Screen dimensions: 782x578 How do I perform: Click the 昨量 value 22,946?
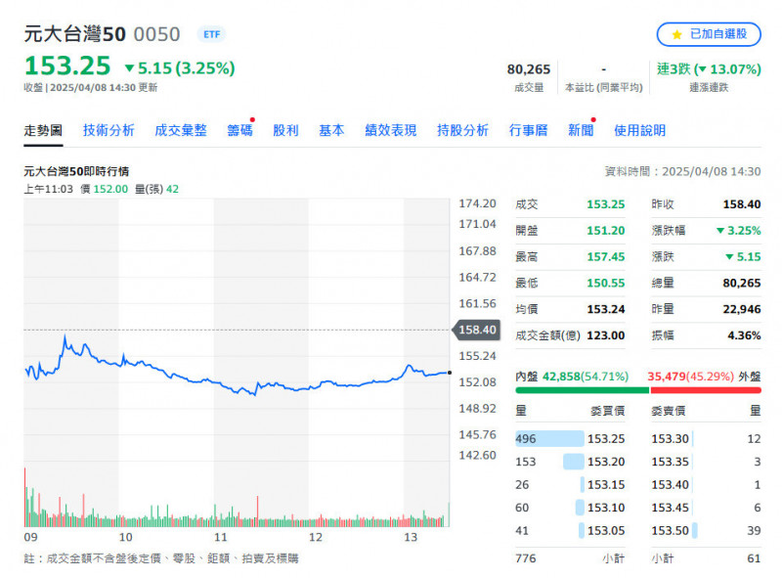742,309
